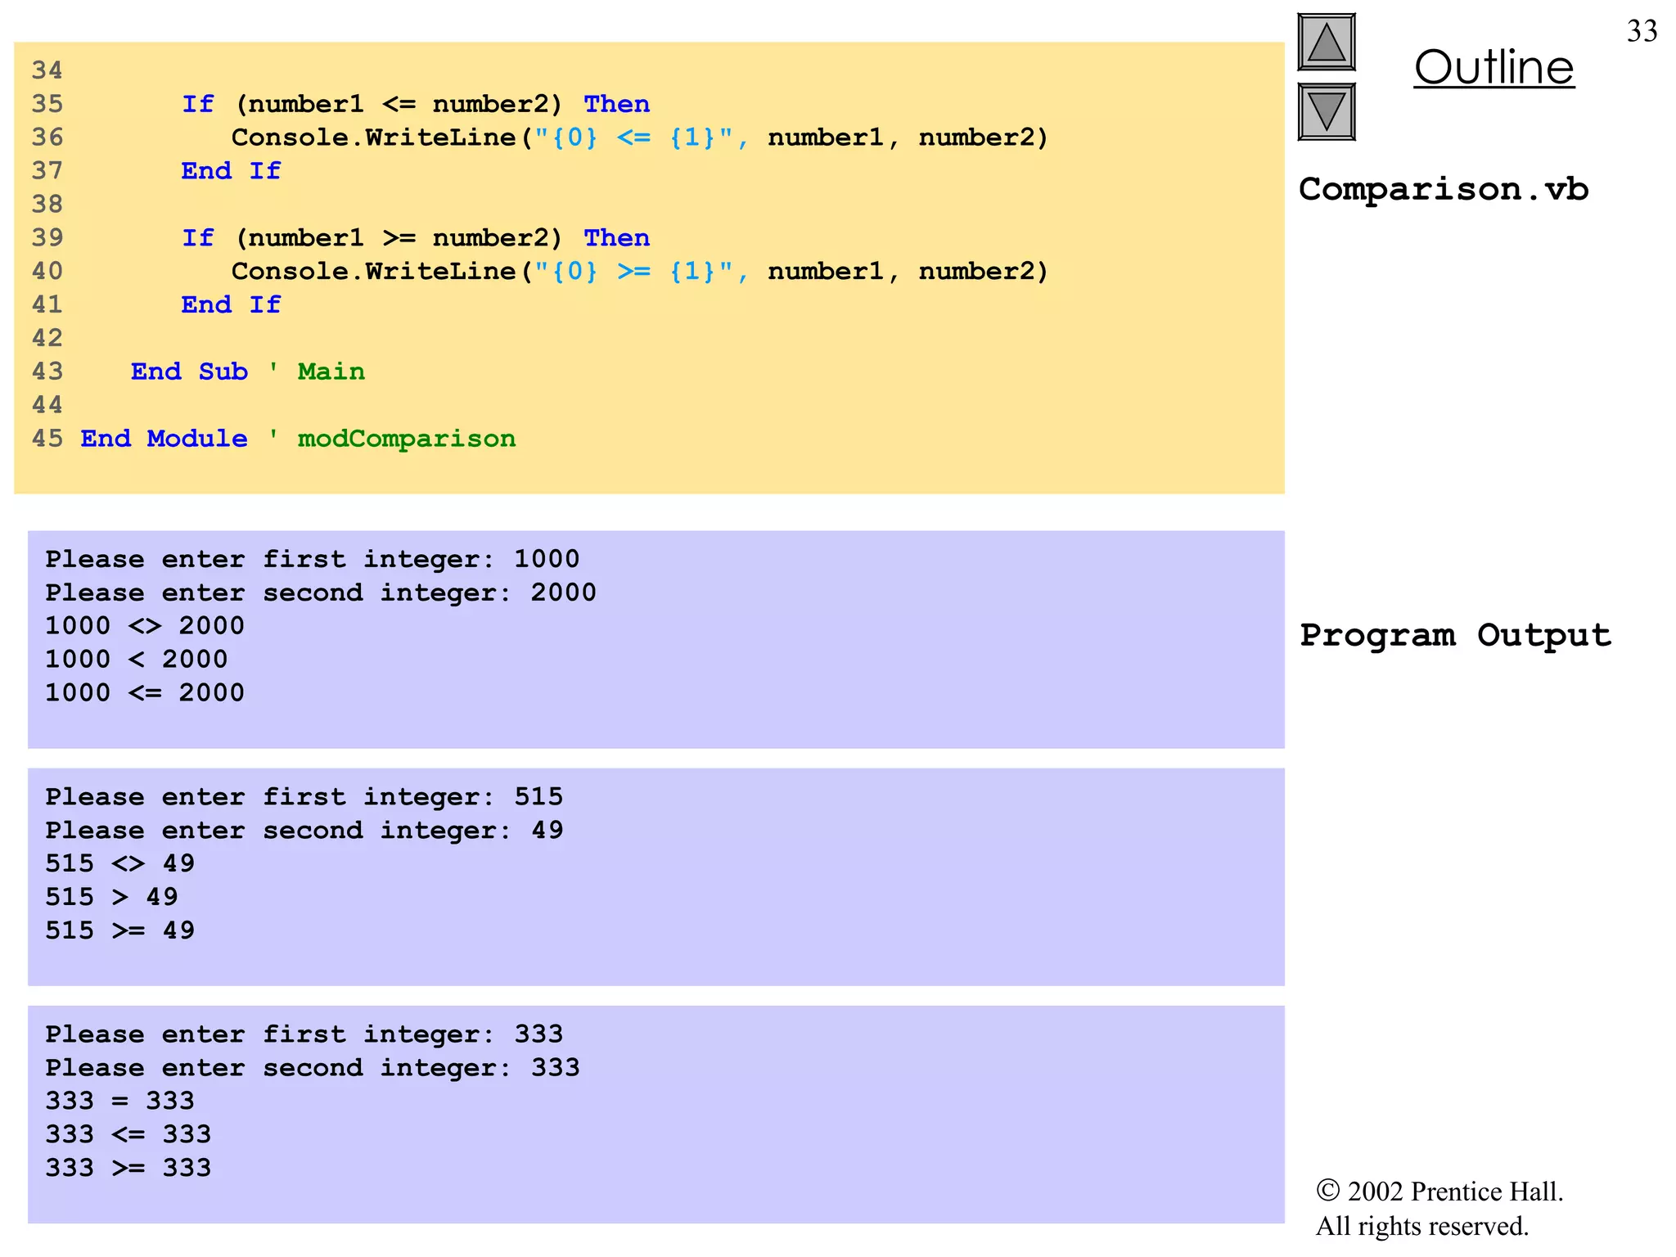Viewport: 1676px width, 1257px height.
Task: Click output line '333 >= 333'
Action: point(128,1168)
